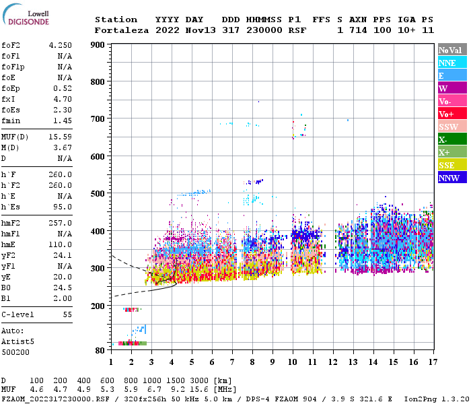
Task: Select the SSE yellow legend swatch
Action: pyautogui.click(x=452, y=165)
